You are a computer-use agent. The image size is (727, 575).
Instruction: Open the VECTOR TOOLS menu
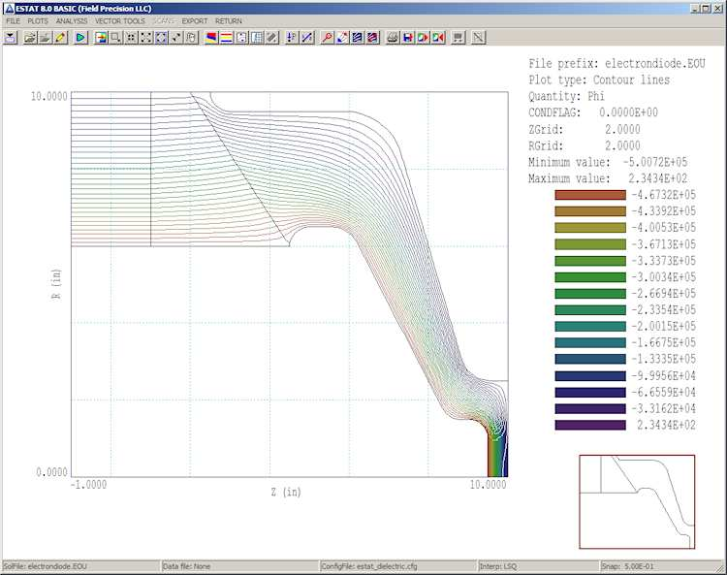point(120,20)
